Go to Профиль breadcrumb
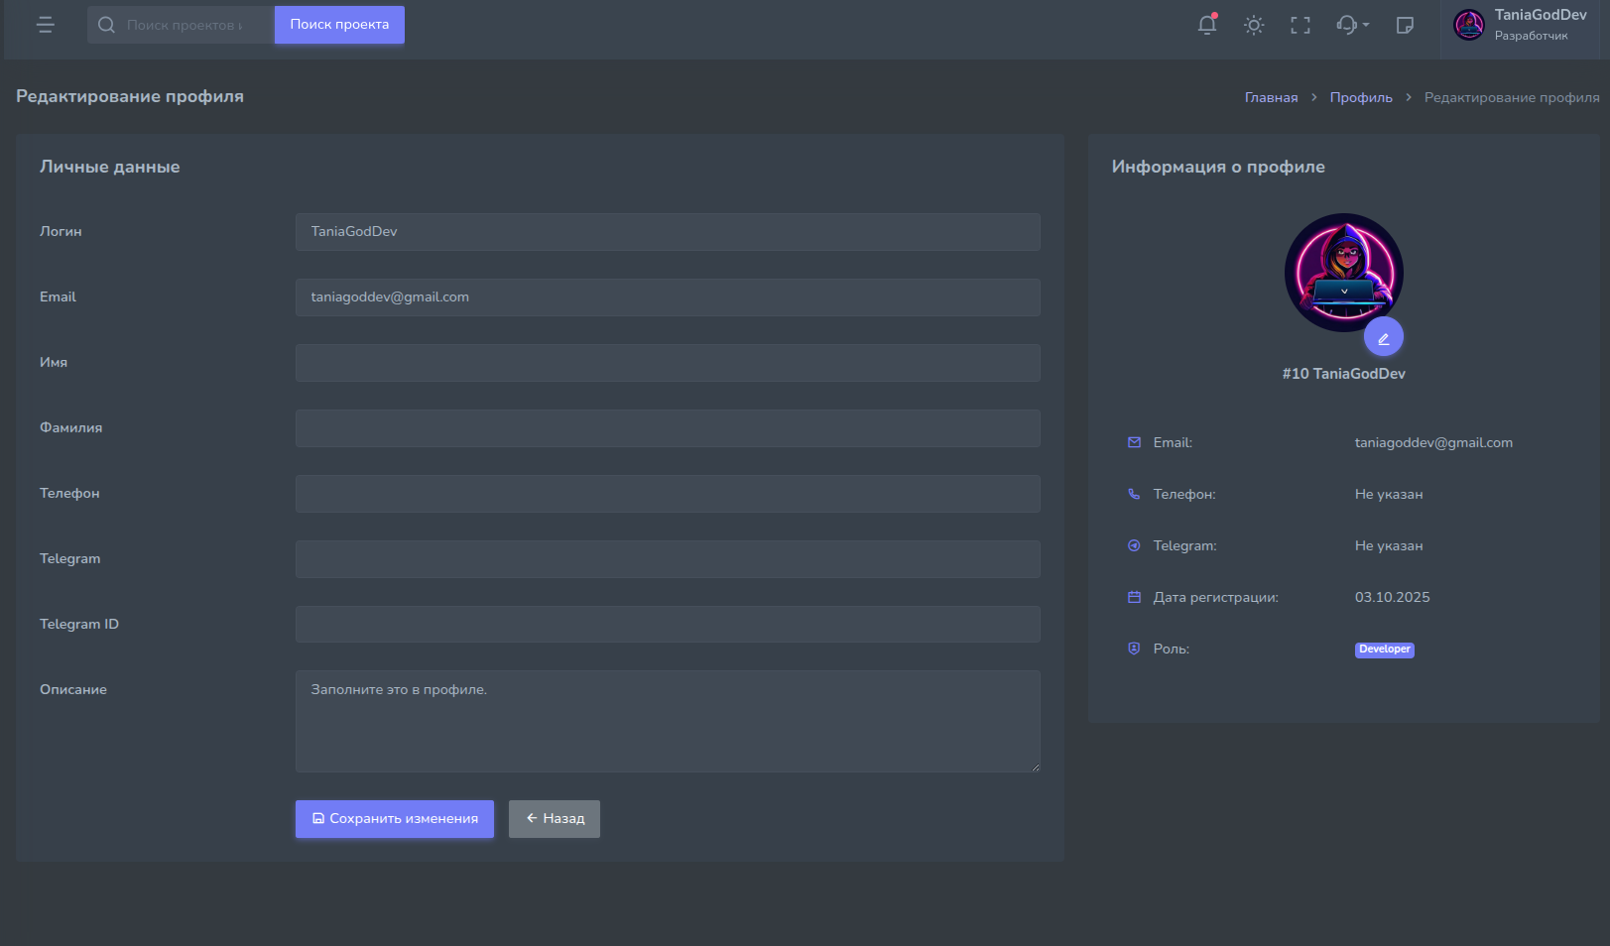The height and width of the screenshot is (946, 1610). pyautogui.click(x=1361, y=97)
